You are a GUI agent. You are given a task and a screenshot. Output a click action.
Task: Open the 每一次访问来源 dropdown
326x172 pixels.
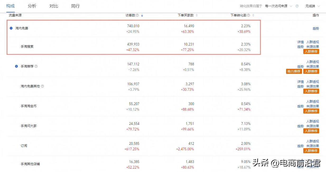click(278, 6)
